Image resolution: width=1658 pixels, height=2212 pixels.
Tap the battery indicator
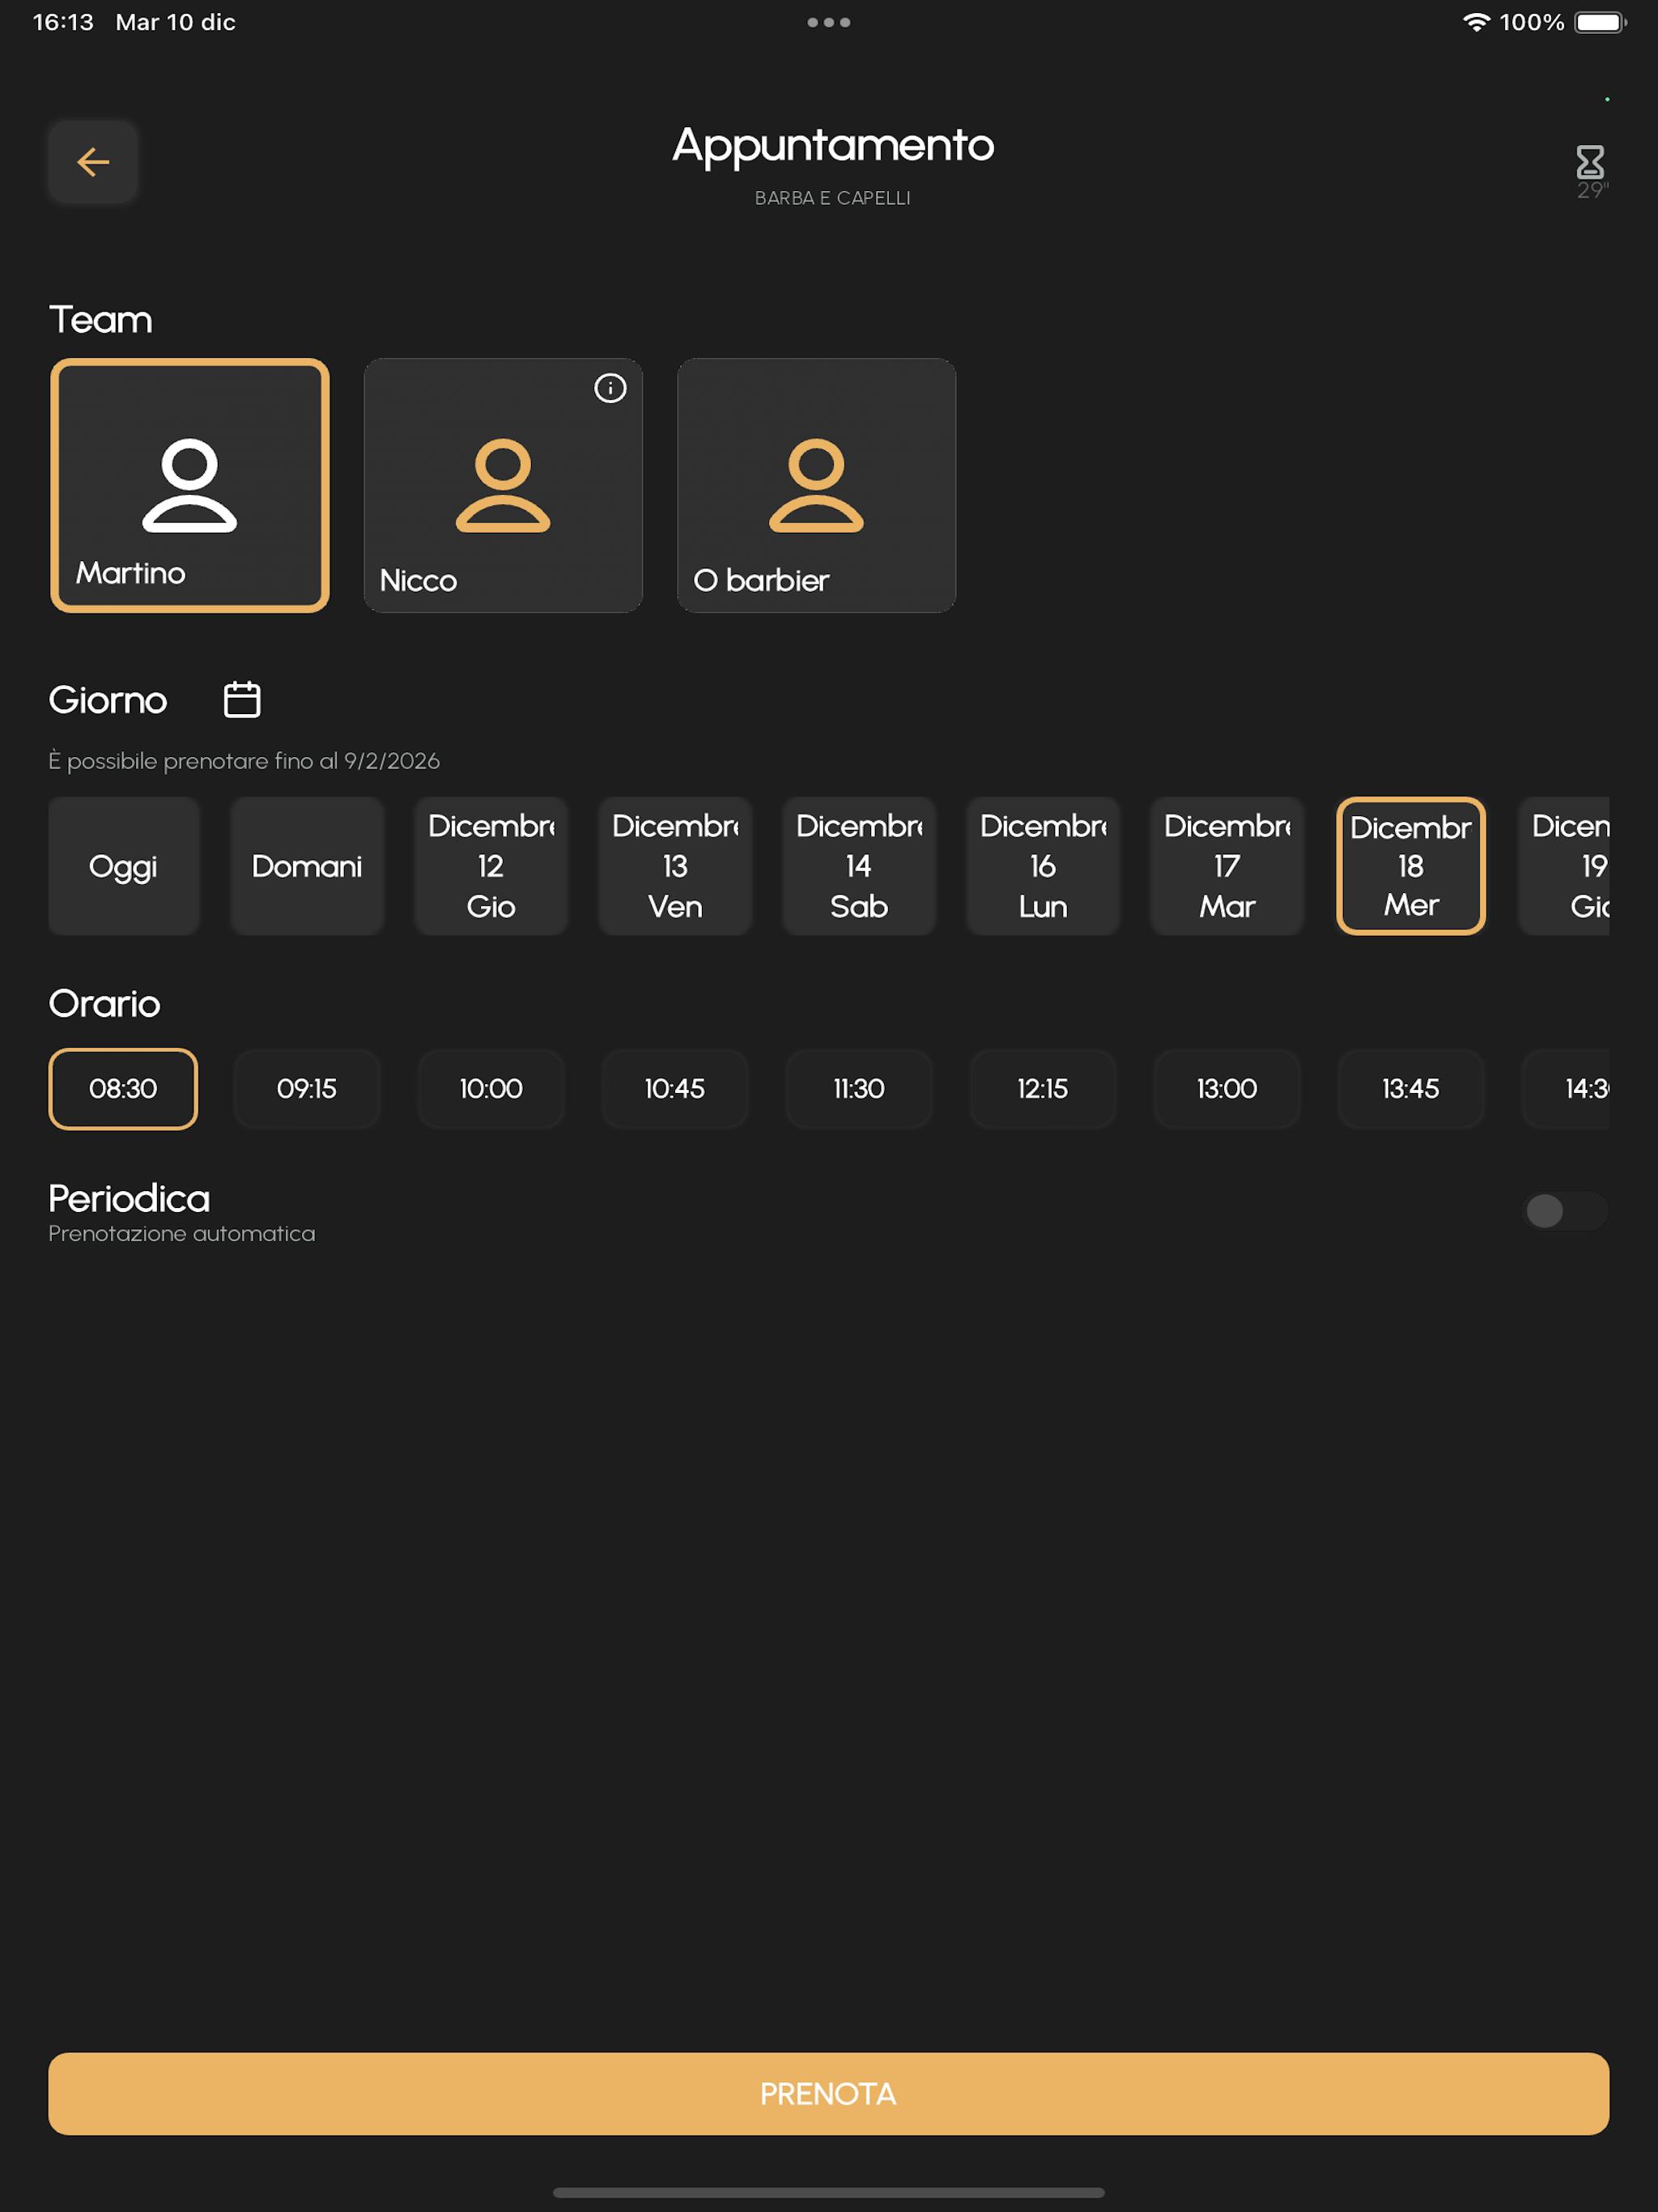pyautogui.click(x=1600, y=22)
